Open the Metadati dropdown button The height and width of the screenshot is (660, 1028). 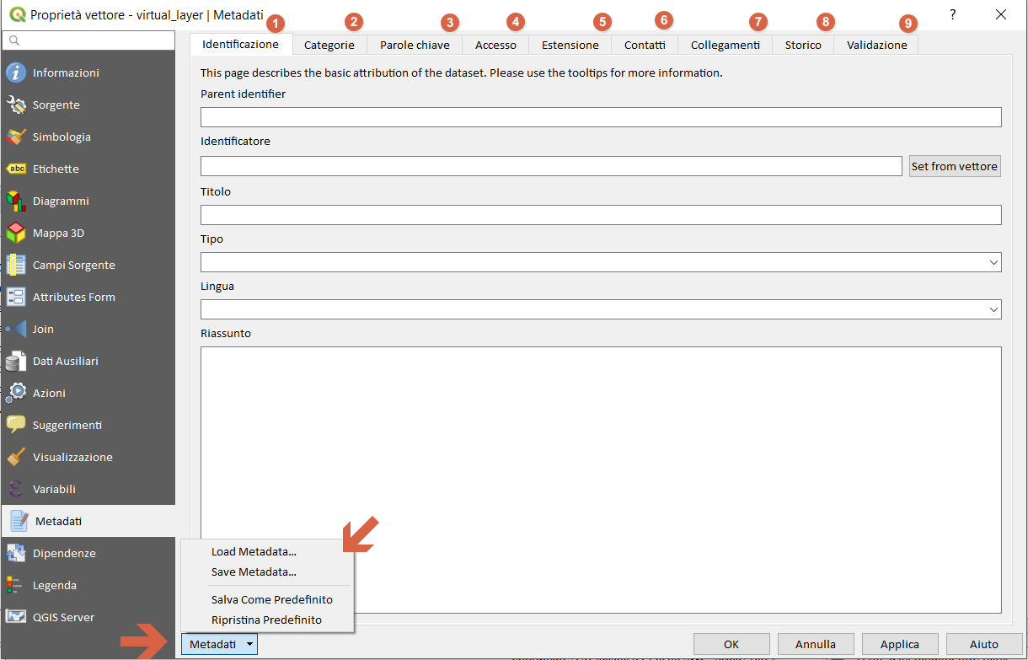coord(219,644)
